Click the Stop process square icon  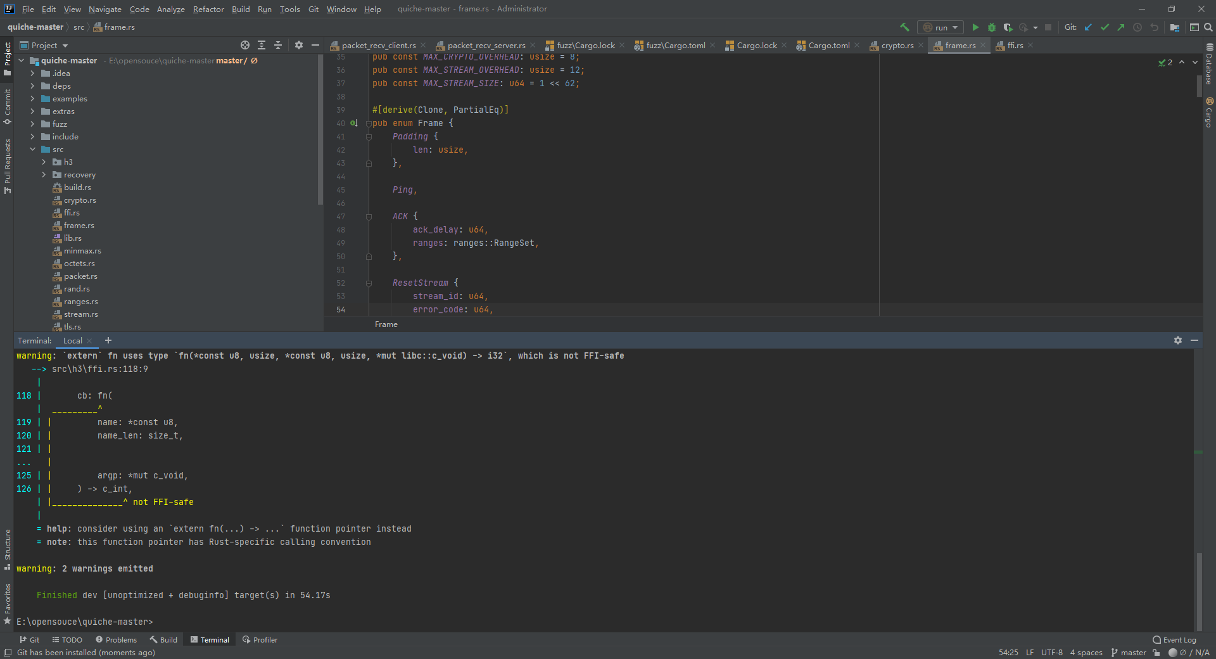tap(1048, 27)
